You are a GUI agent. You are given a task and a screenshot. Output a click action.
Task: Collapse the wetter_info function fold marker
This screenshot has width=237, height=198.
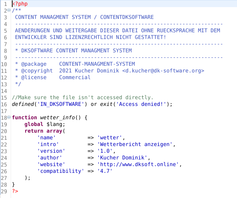[x=9, y=118]
